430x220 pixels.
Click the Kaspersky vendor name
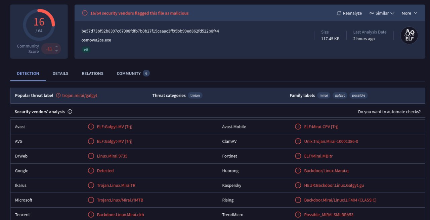[x=232, y=185]
